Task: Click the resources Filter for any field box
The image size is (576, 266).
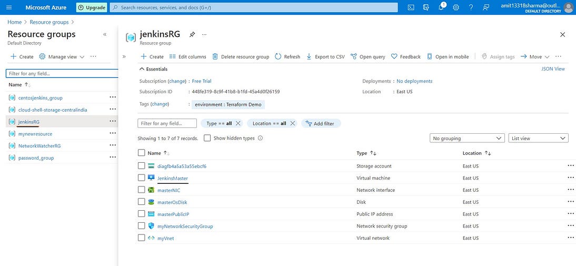Action: tap(167, 123)
